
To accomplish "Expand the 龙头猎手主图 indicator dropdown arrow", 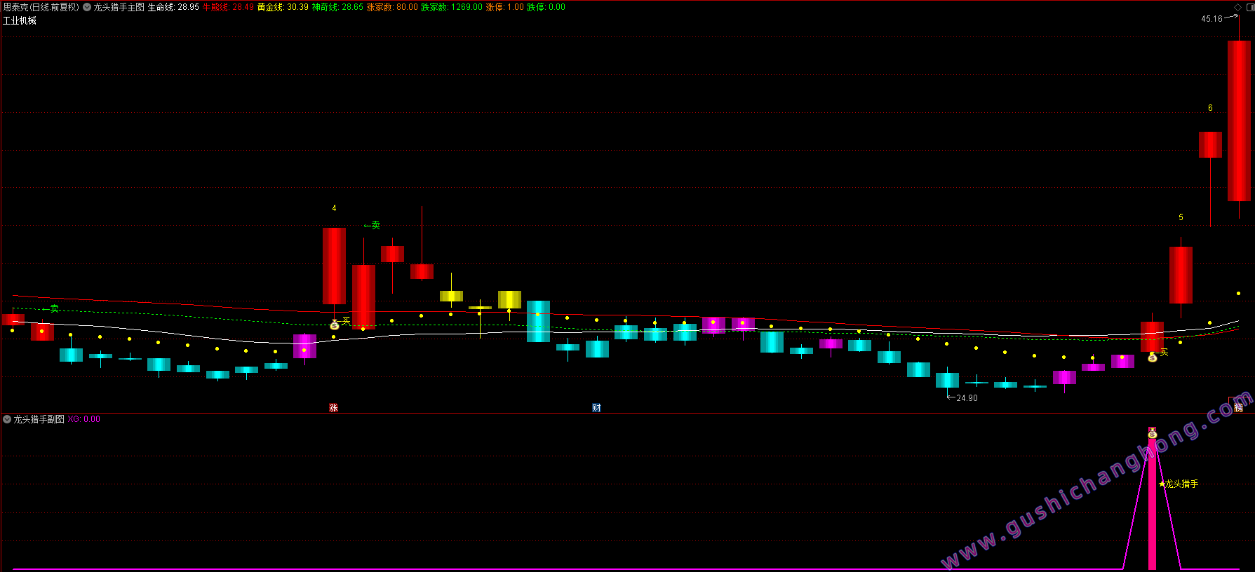I will coord(87,7).
